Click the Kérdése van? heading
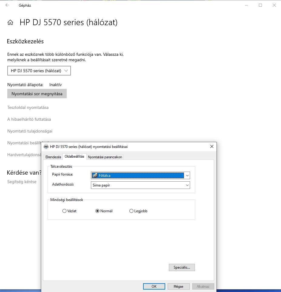The width and height of the screenshot is (281, 292). tap(24, 173)
